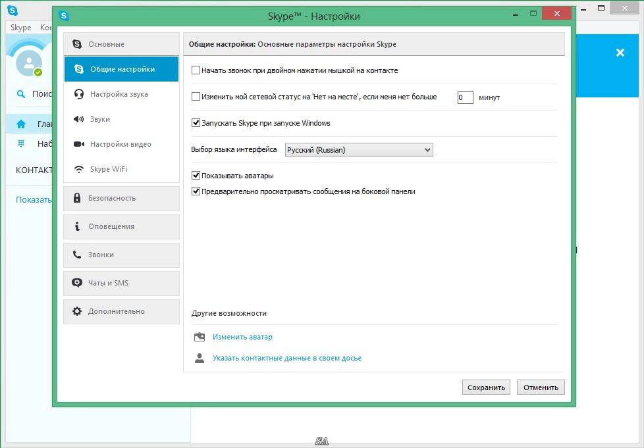Click padlock icon for Безопасность

(77, 198)
